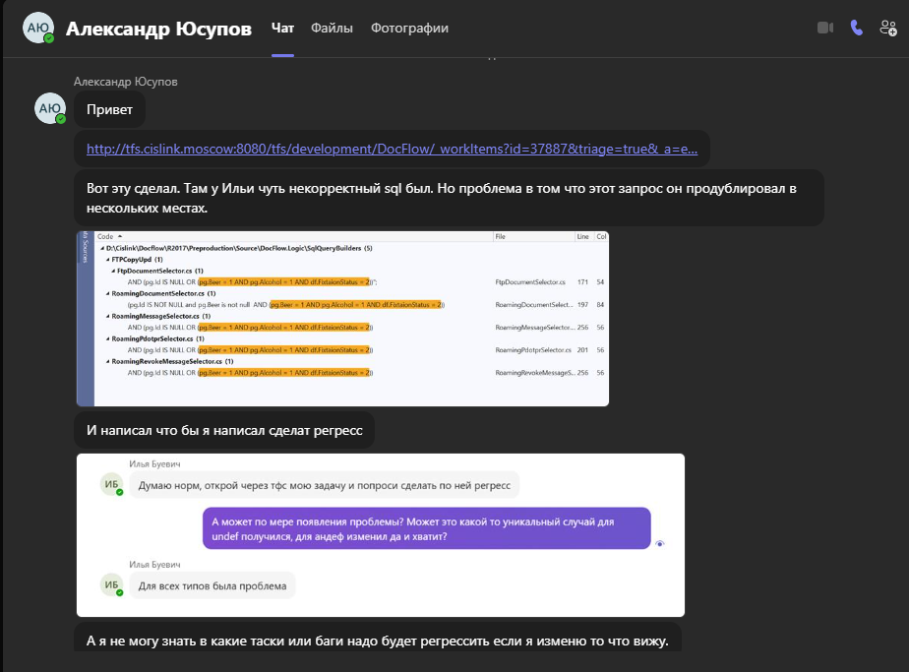Start a video call with Александр Юсупов

click(824, 28)
